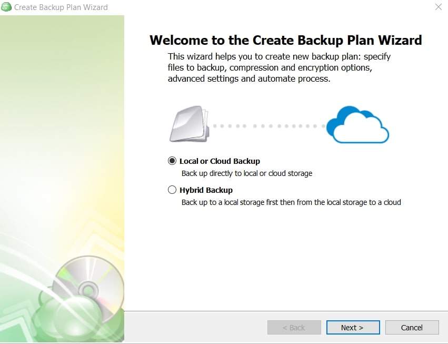Click the 'Local or Cloud Backup' label text
The width and height of the screenshot is (448, 344).
click(x=220, y=161)
